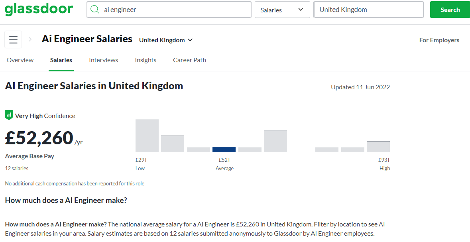This screenshot has height=242, width=470.
Task: Click the Ai Engineer Salaries heading
Action: click(87, 39)
